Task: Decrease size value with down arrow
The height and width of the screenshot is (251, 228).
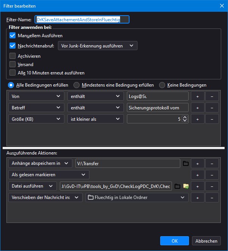Action: (185, 120)
